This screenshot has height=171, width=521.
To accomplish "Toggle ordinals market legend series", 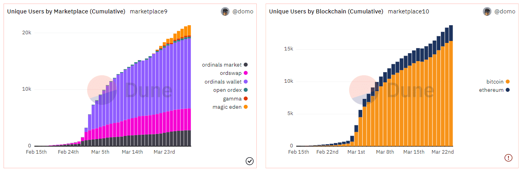I will click(x=224, y=65).
